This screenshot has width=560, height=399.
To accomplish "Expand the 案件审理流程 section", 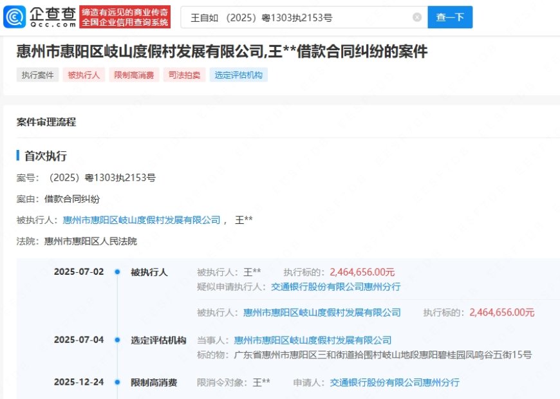I will pyautogui.click(x=45, y=122).
